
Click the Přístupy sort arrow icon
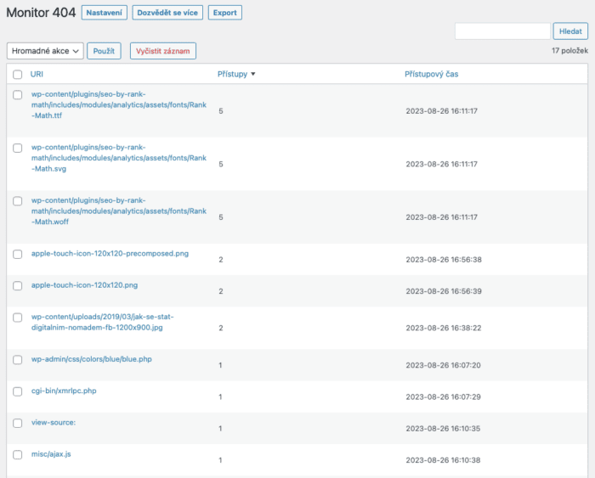coord(253,75)
